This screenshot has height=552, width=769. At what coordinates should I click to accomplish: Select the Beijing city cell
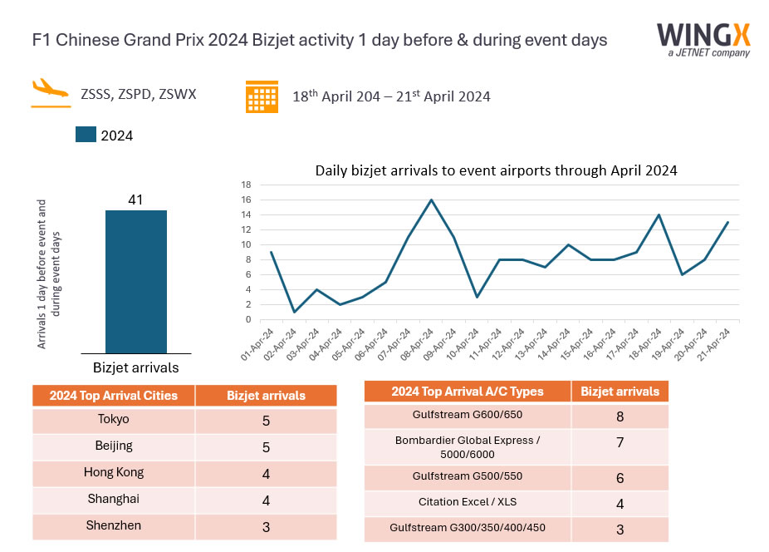114,446
